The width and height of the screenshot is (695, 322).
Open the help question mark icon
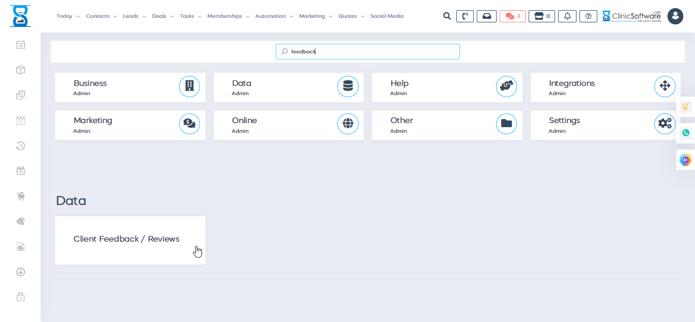point(588,16)
